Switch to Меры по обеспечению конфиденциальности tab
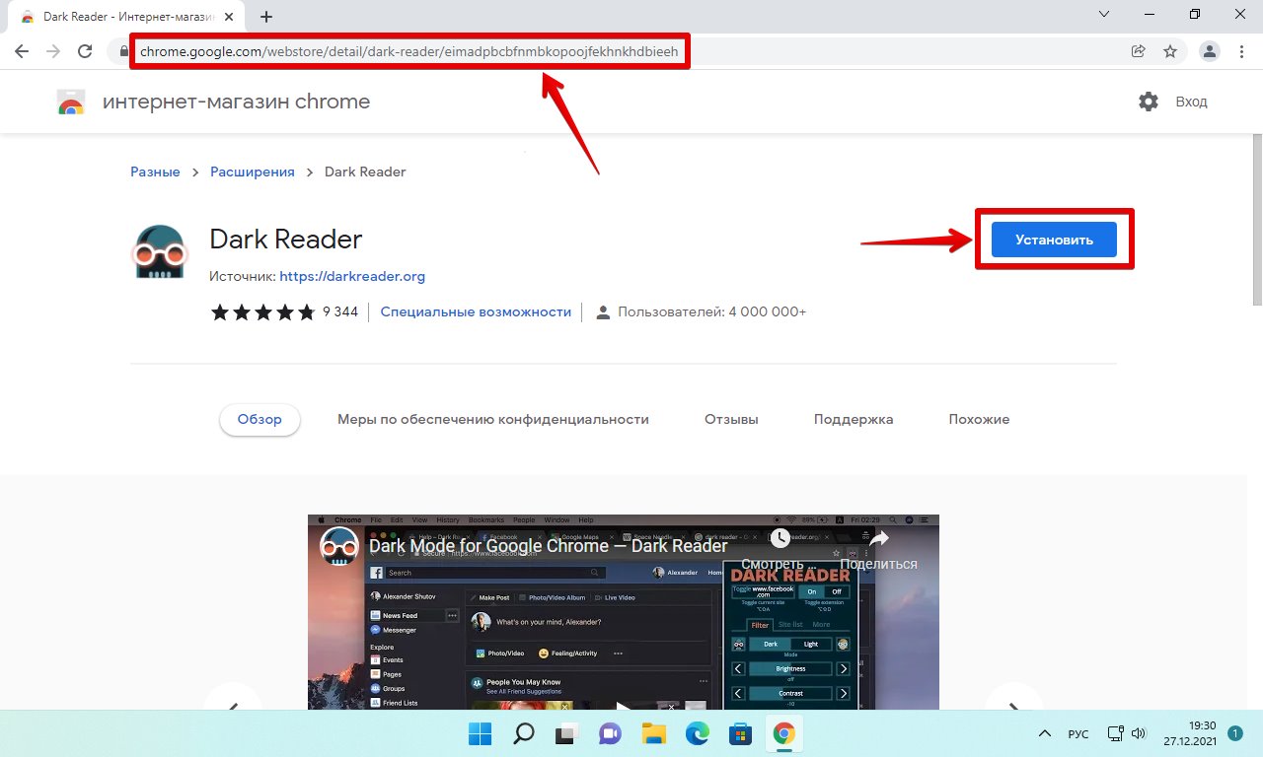 (493, 419)
